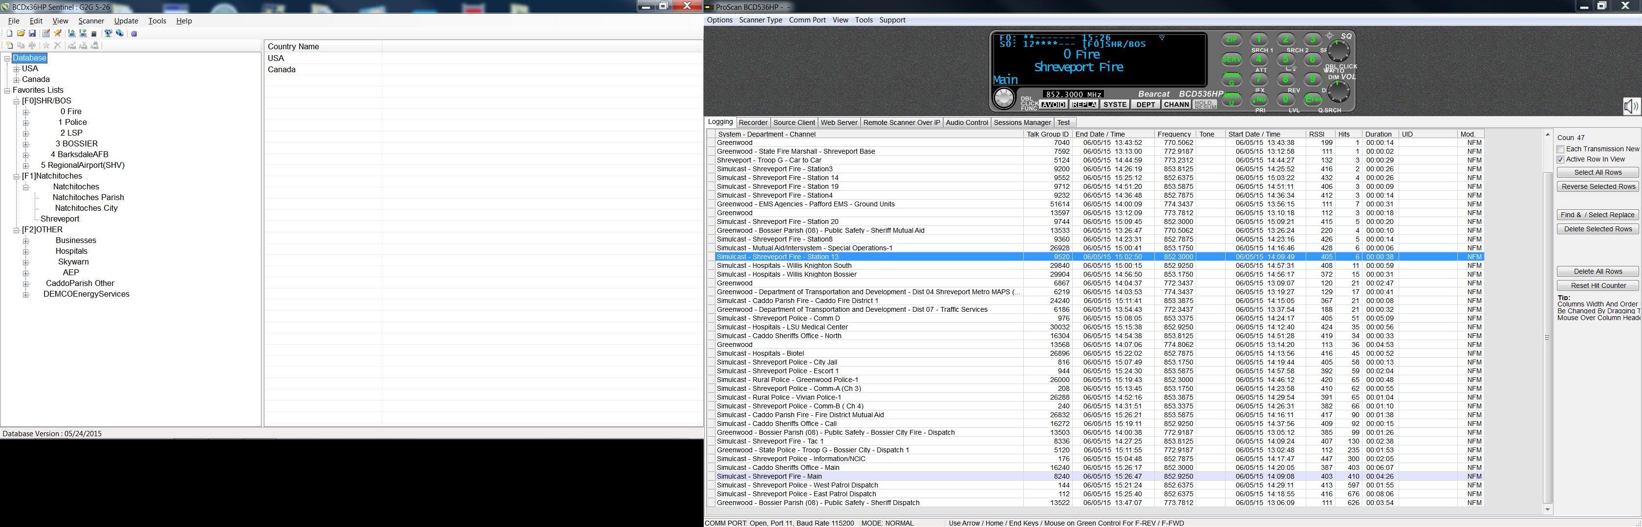Uncheck Active Row In View checkbox
Screen dimensions: 1642x527
(x=1560, y=160)
